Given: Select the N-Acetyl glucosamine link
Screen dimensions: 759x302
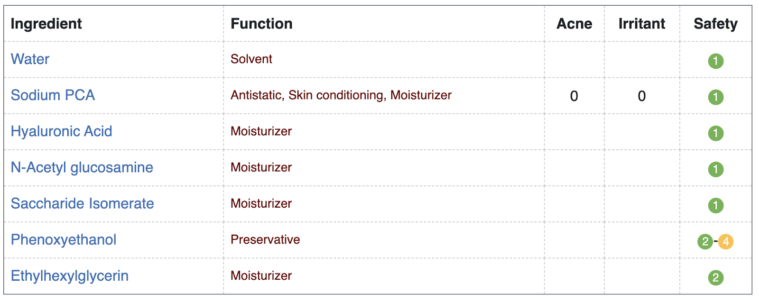Looking at the screenshot, I should [x=82, y=167].
